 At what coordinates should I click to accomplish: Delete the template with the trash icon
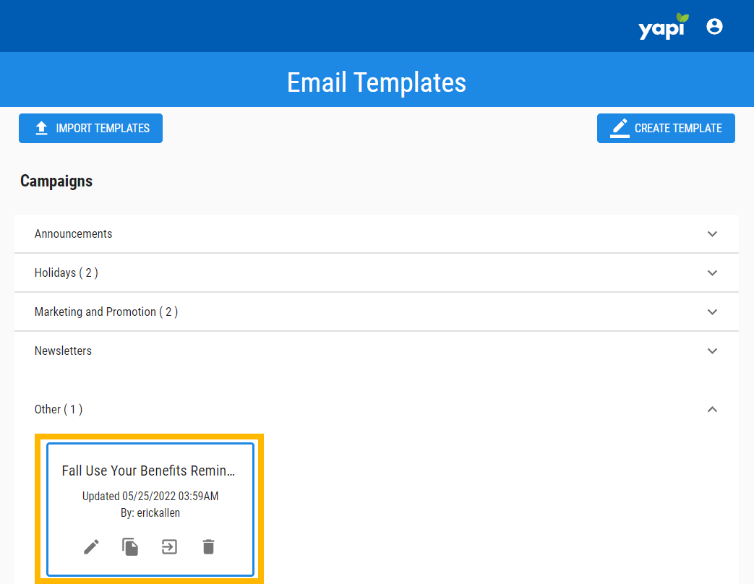[x=208, y=546]
